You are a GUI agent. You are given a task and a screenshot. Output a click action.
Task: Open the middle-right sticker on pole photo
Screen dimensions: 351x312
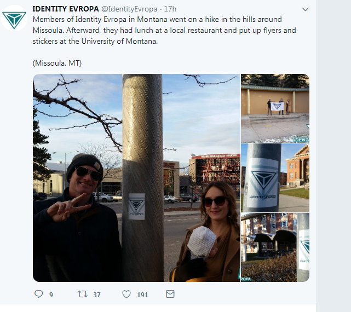pyautogui.click(x=275, y=178)
